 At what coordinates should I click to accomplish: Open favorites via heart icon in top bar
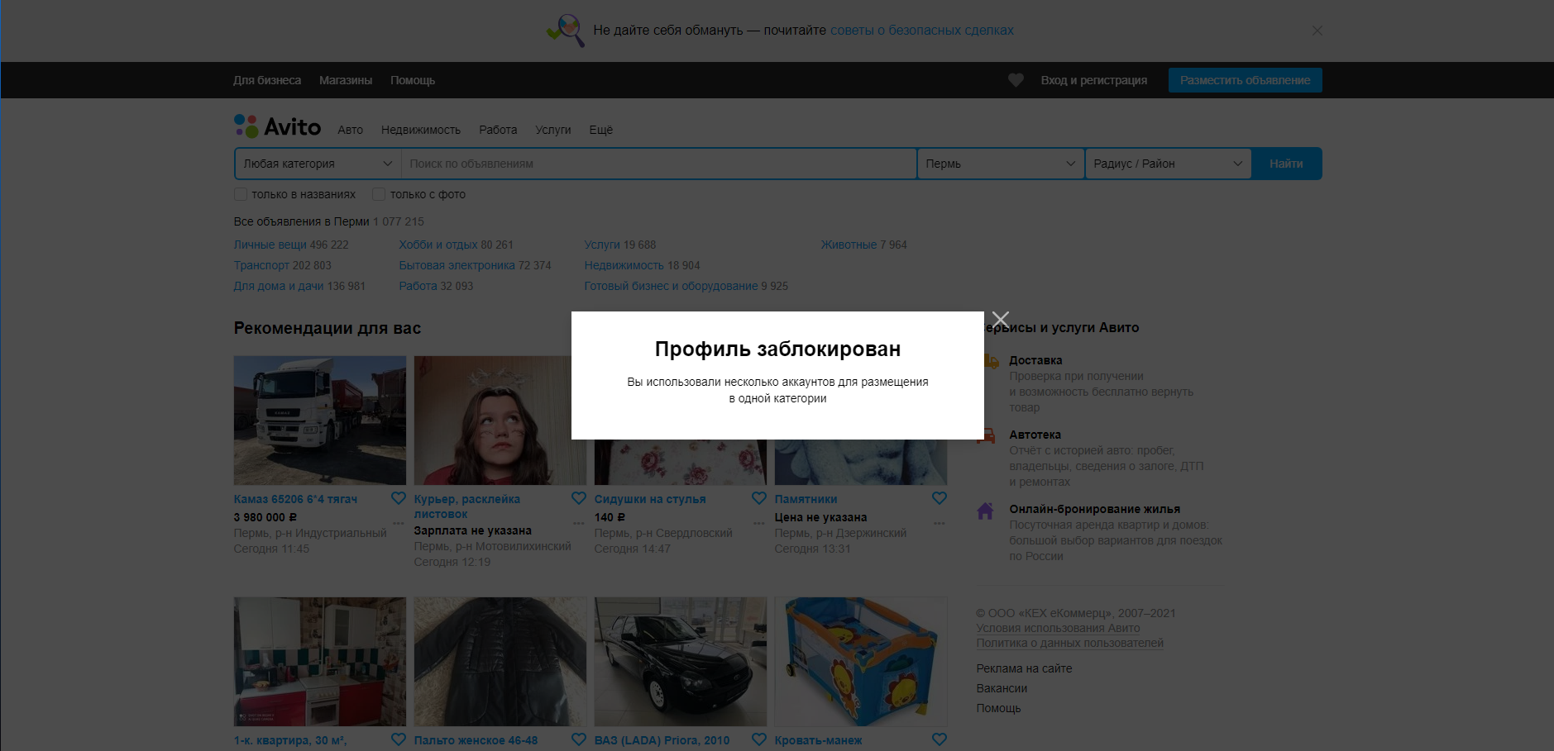(x=1016, y=80)
